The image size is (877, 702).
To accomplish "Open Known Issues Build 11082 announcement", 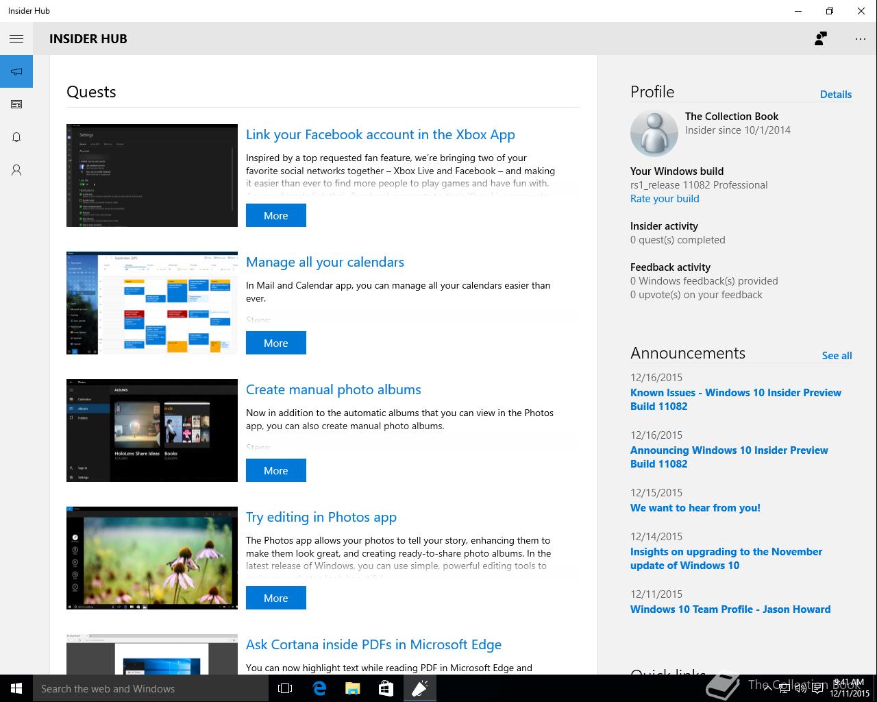I will 736,400.
